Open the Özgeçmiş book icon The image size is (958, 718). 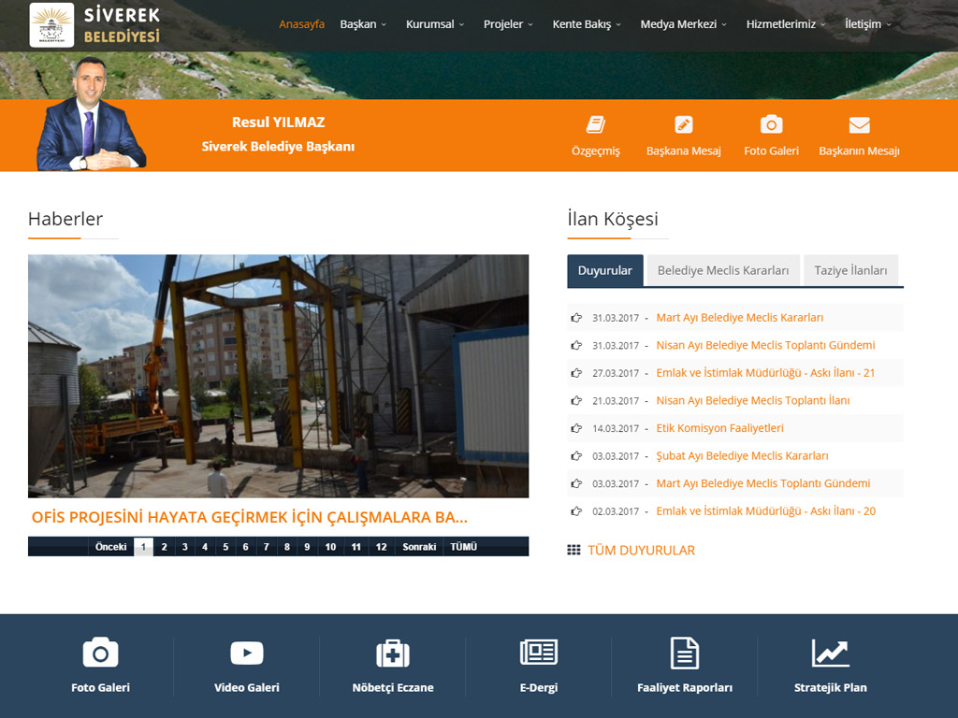[595, 125]
